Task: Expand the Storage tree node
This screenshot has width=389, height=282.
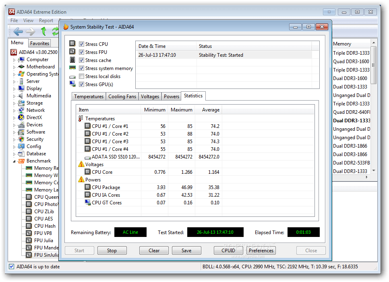Action: [14, 103]
